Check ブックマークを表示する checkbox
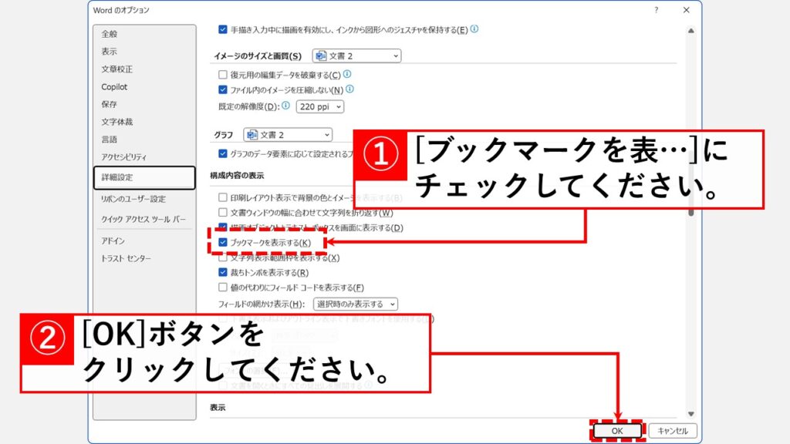 [223, 242]
